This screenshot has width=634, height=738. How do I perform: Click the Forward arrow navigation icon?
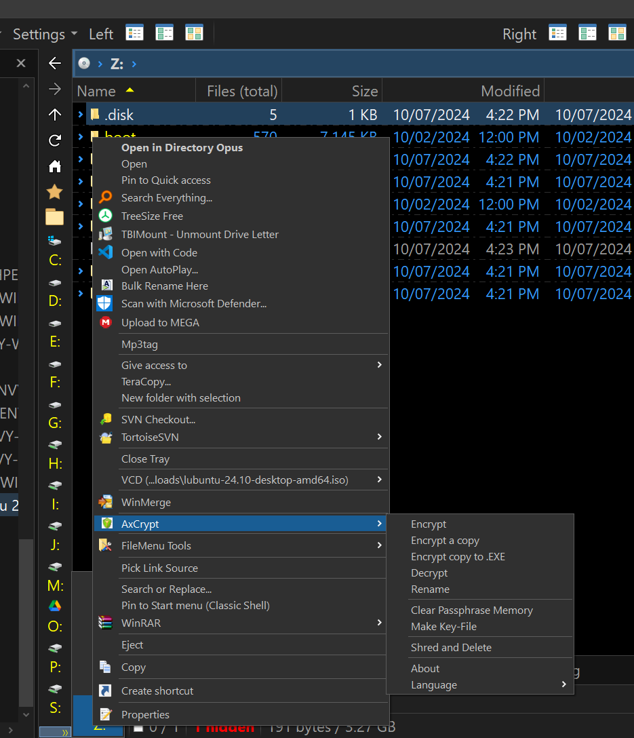pos(55,89)
